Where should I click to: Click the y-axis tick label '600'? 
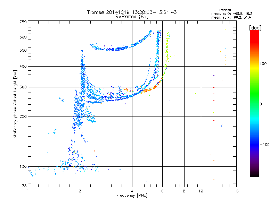tap(23, 37)
